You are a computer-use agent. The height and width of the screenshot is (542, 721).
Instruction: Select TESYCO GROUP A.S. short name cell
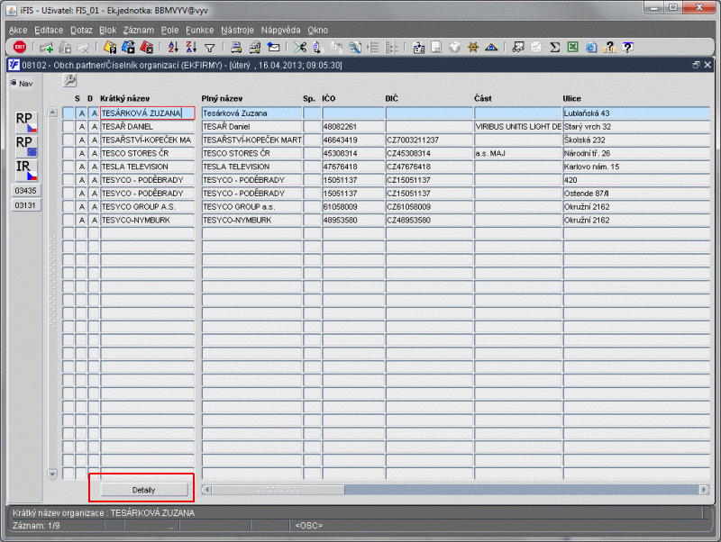tap(148, 207)
